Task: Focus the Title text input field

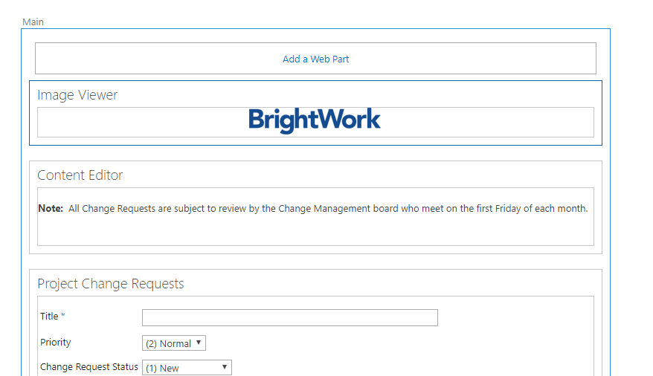Action: 289,318
